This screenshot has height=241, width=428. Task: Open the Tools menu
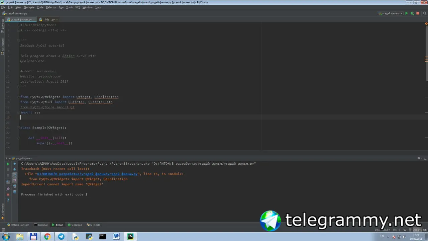coord(70,7)
